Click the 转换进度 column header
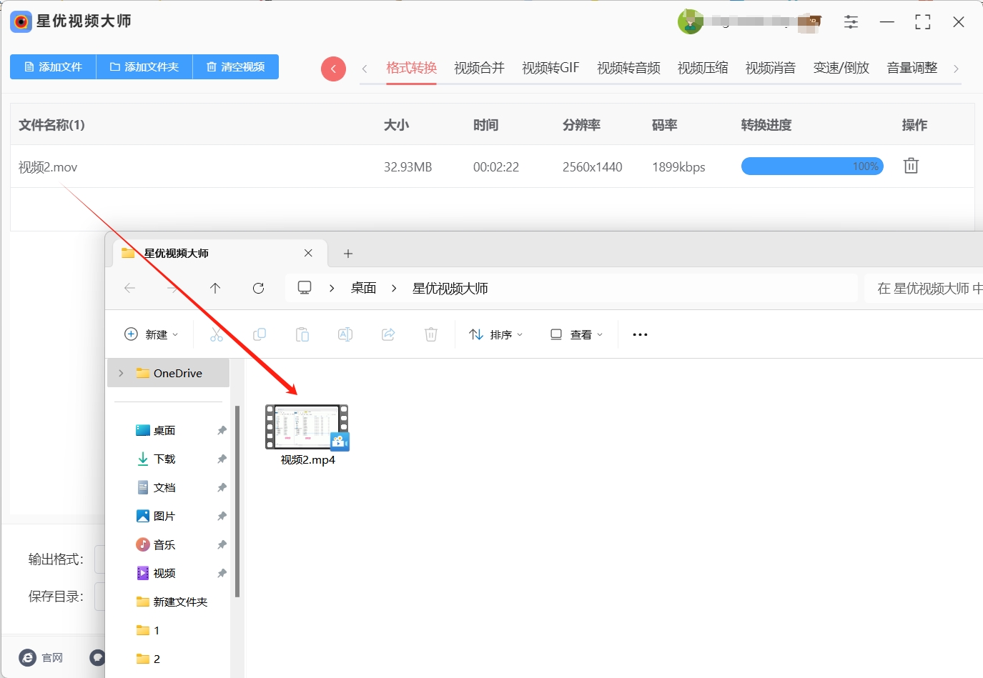This screenshot has height=678, width=983. [766, 125]
